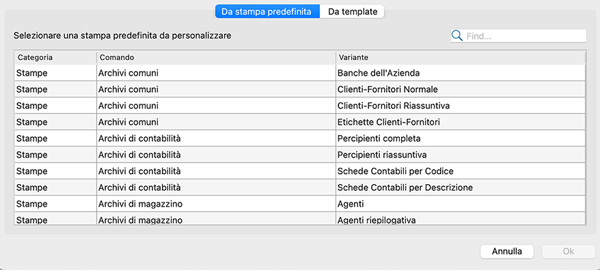Click the table instruction label text
This screenshot has height=270, width=600.
122,36
